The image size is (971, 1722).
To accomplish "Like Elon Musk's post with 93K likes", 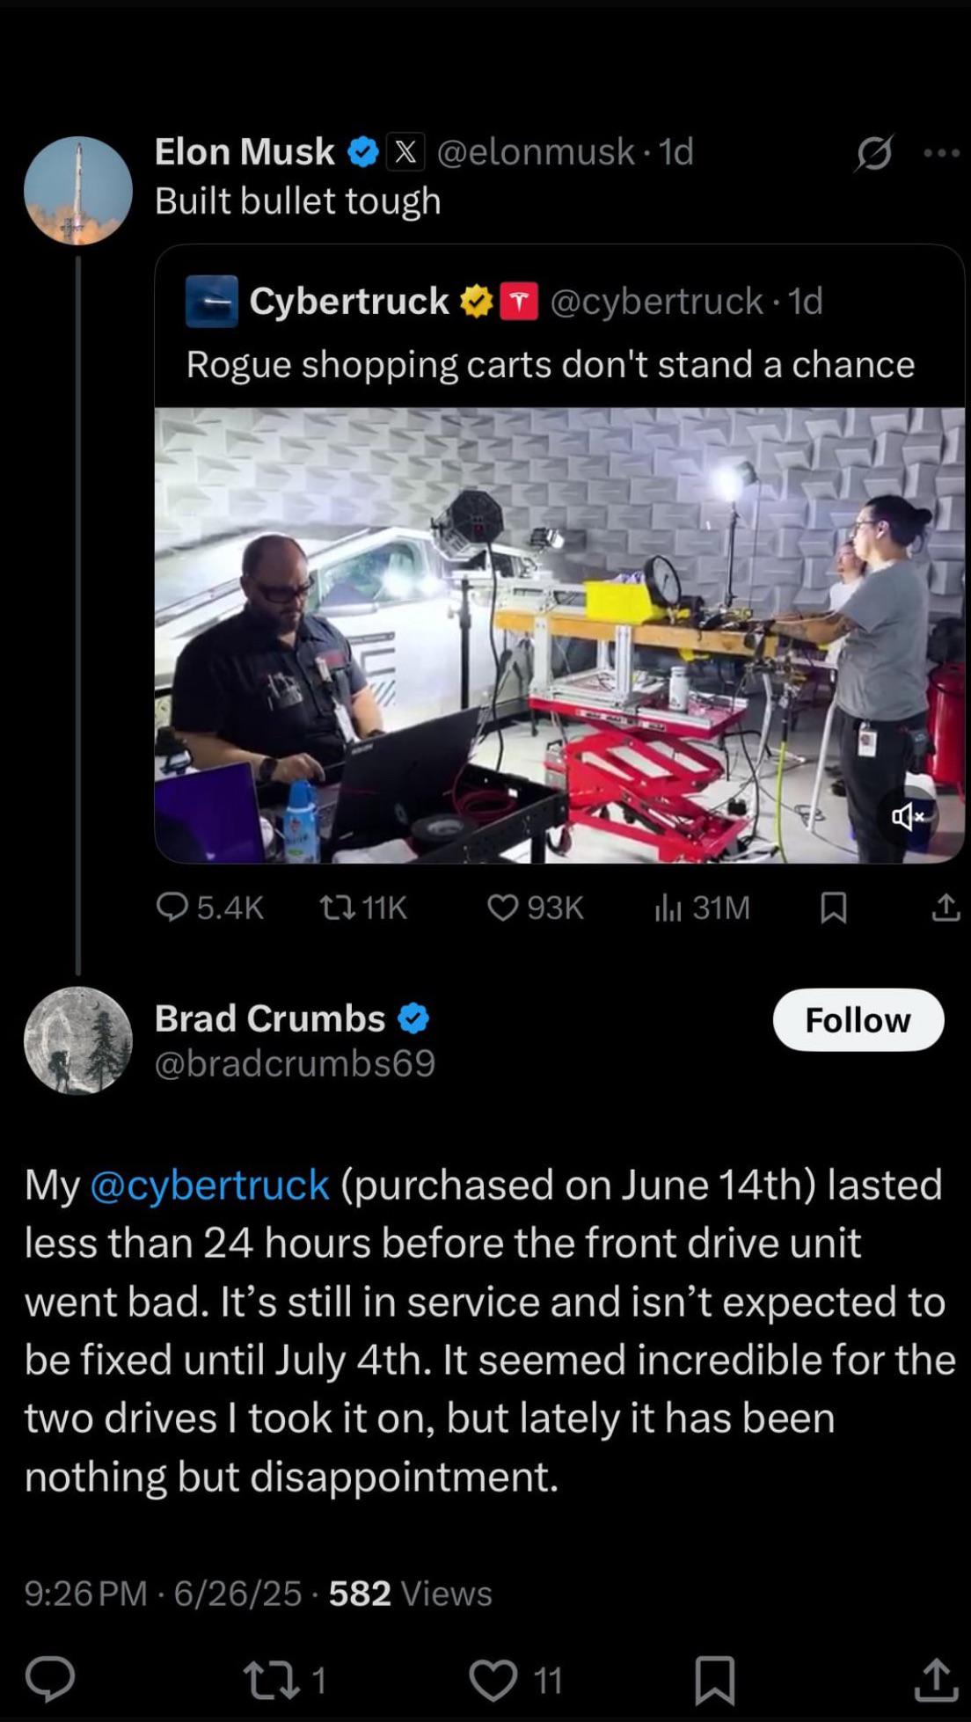I will pos(536,907).
